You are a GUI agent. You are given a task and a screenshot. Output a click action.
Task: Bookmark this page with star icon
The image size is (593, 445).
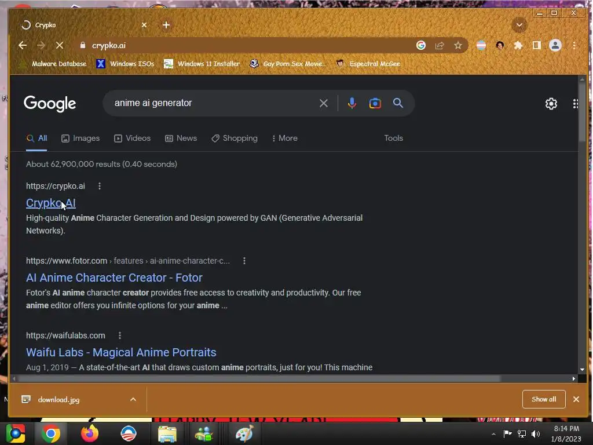pos(458,45)
